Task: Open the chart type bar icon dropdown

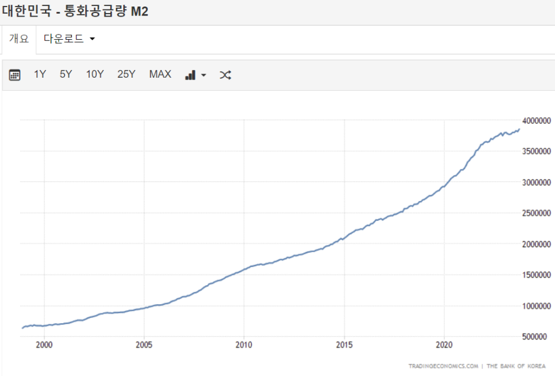Action: click(x=196, y=75)
